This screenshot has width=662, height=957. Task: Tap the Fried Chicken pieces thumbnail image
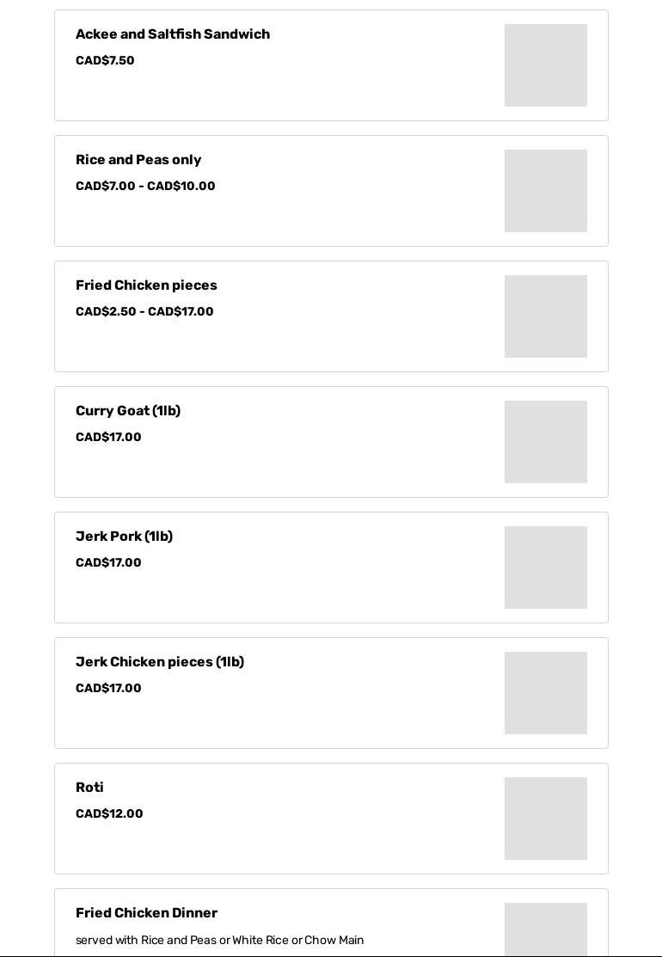(x=545, y=316)
